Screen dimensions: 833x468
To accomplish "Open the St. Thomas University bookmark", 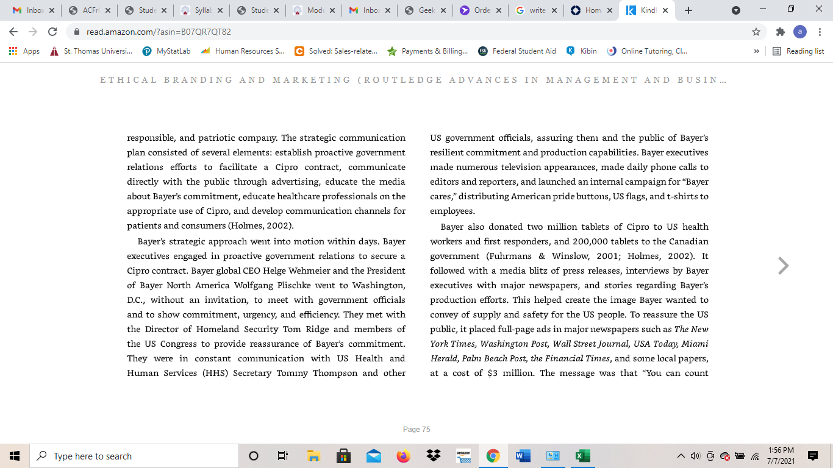I will click(91, 51).
